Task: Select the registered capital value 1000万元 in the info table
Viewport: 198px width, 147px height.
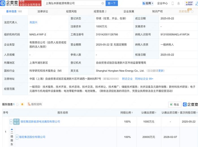Action: coord(101,26)
